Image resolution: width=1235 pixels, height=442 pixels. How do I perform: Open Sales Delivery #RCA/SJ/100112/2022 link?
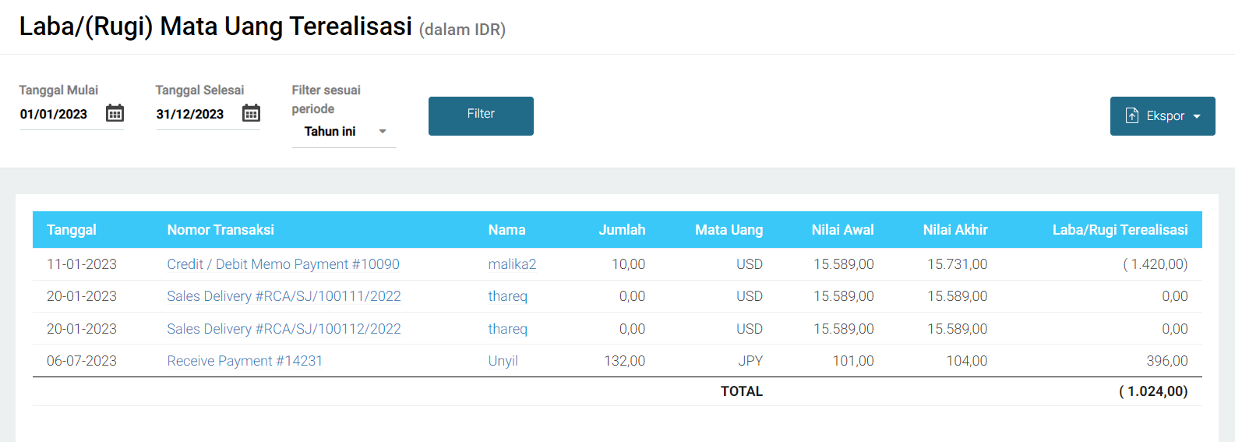[x=284, y=329]
